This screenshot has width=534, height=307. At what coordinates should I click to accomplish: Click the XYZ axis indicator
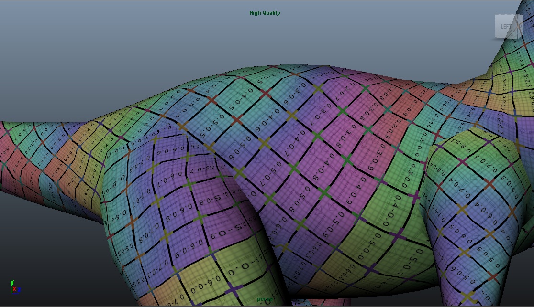[15, 287]
